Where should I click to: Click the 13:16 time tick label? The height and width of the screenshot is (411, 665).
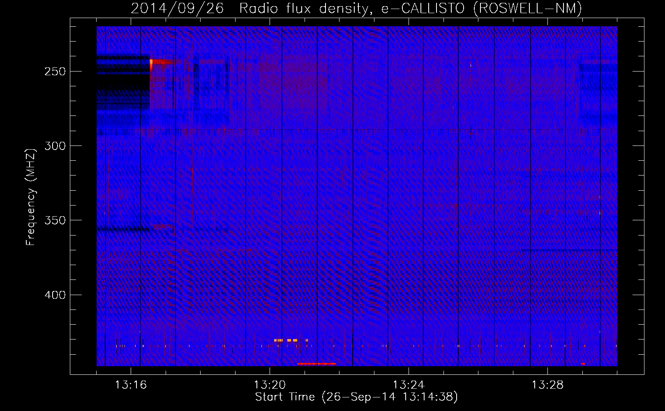(131, 385)
